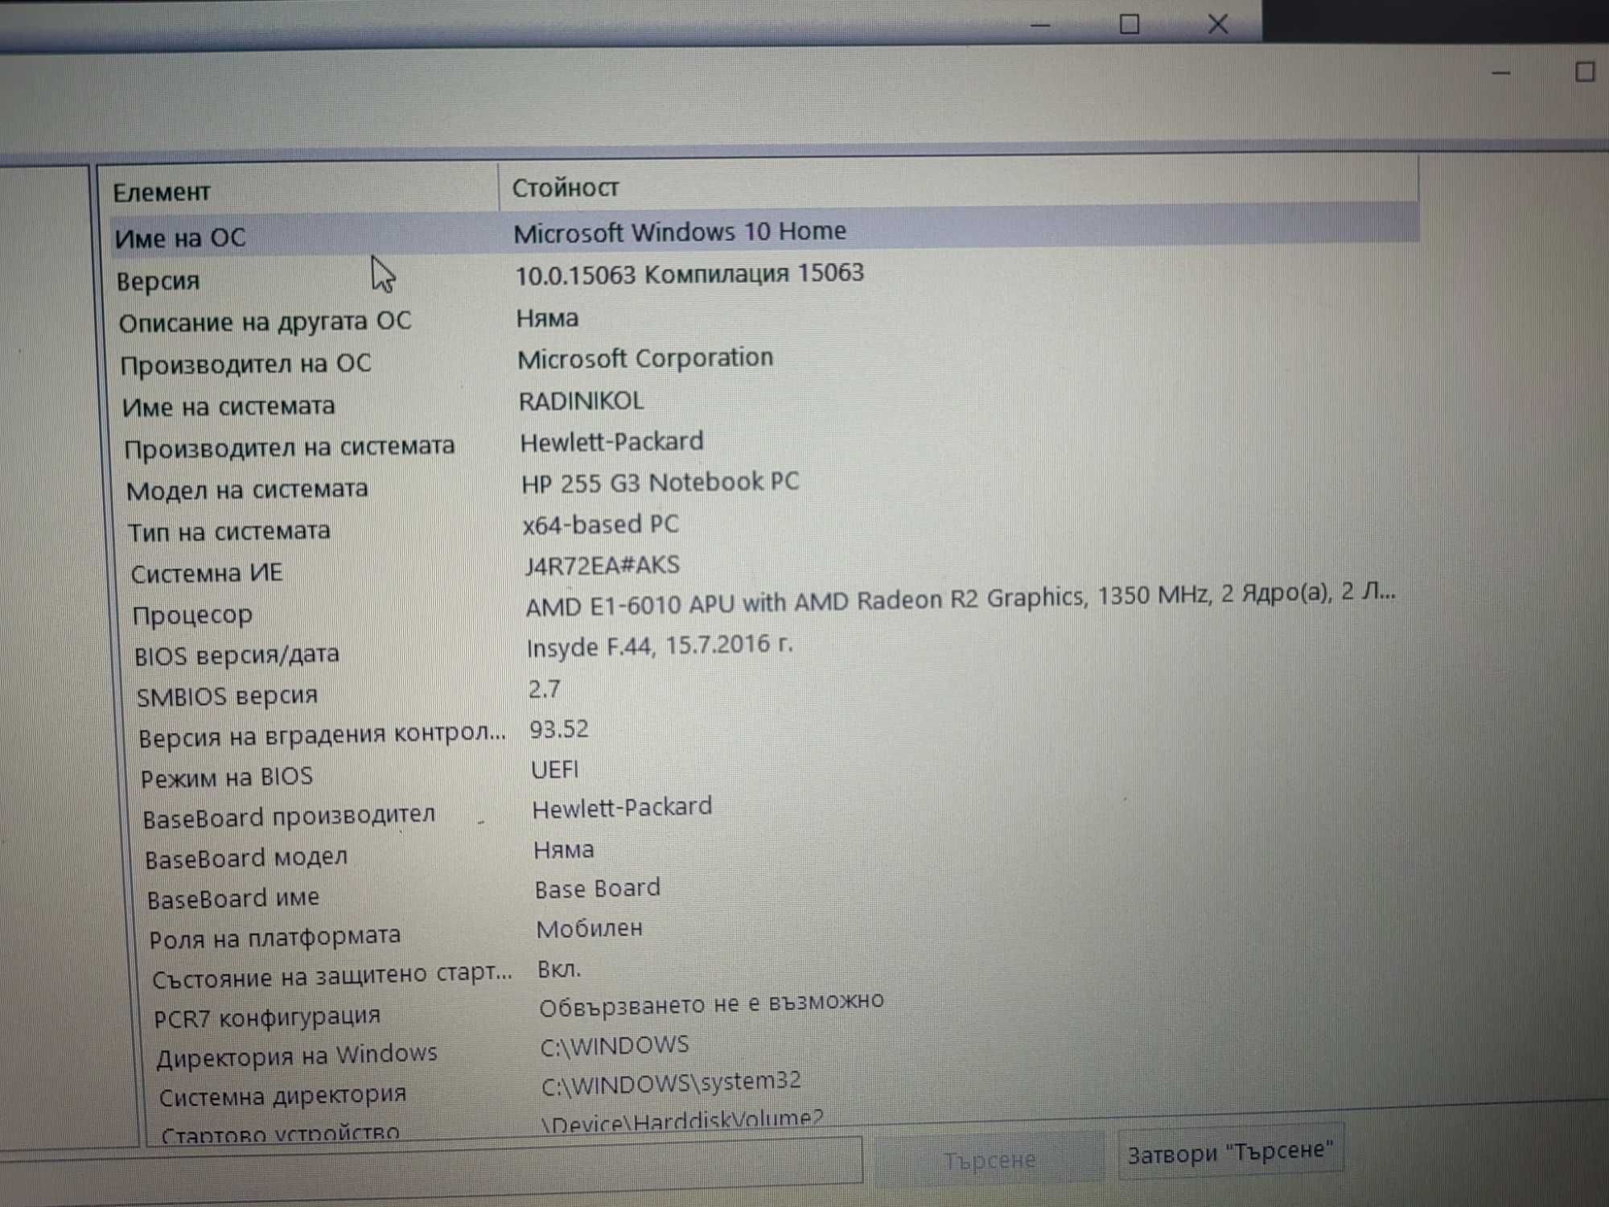This screenshot has height=1207, width=1609.
Task: Maximize the background window at right
Action: (x=1584, y=72)
